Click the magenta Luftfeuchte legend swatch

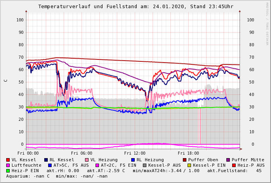[8, 165]
